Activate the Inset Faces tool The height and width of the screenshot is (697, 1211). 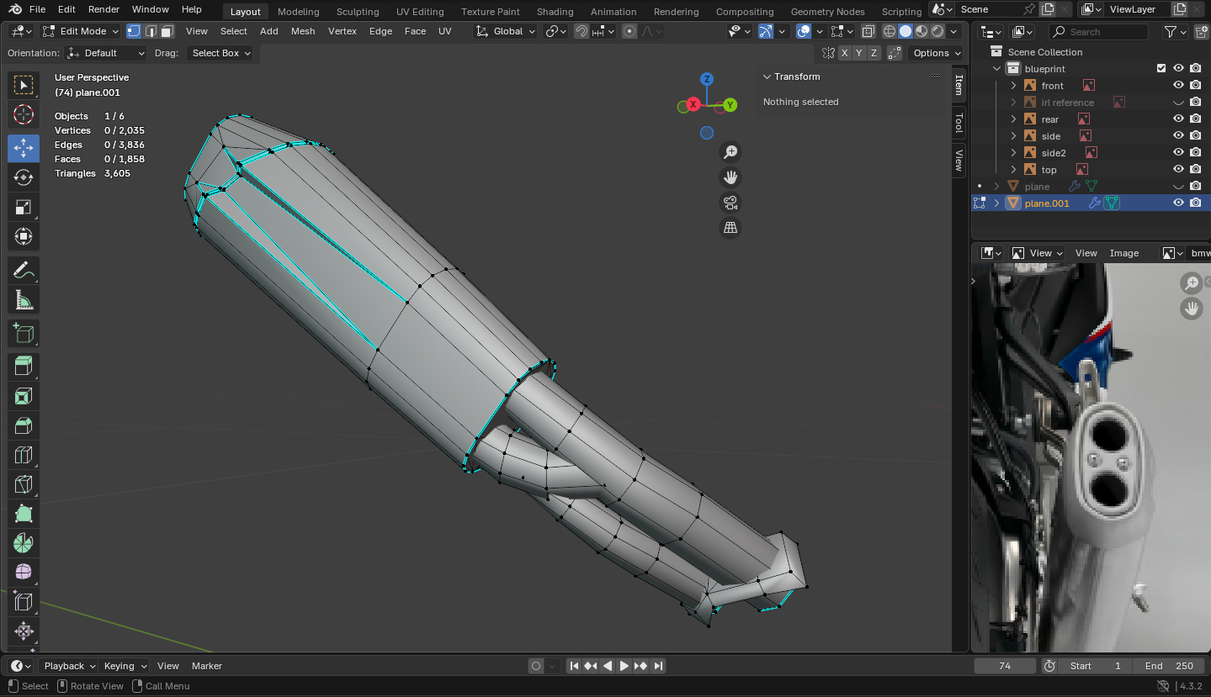24,396
